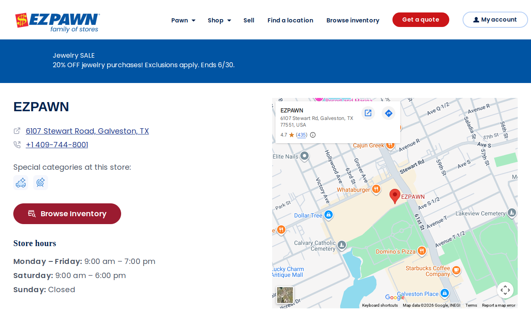
Task: Click the EZPAWN family of stores logo
Action: (58, 23)
